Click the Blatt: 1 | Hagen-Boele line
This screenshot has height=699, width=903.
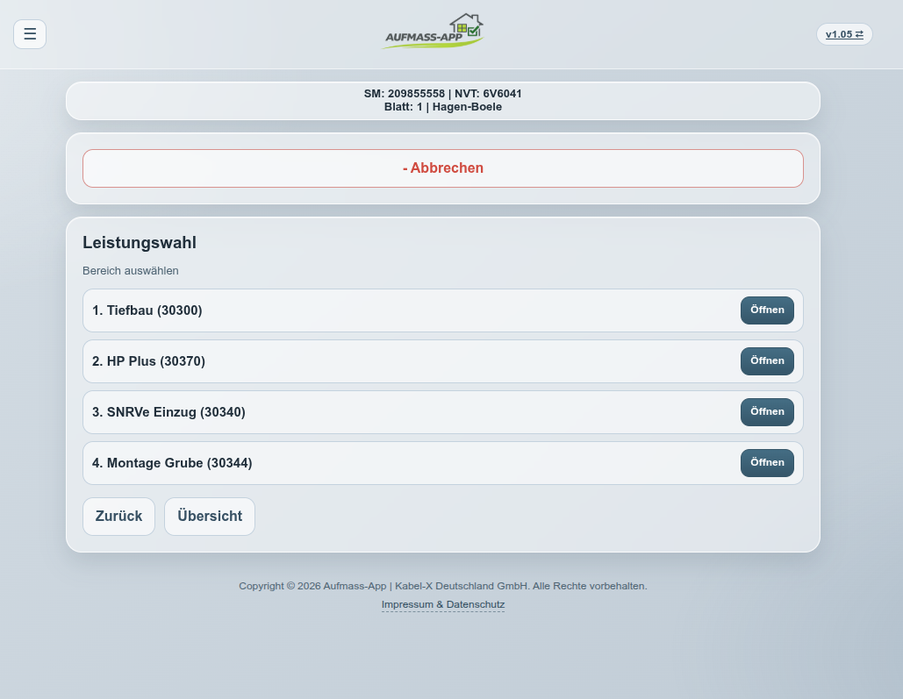point(443,107)
